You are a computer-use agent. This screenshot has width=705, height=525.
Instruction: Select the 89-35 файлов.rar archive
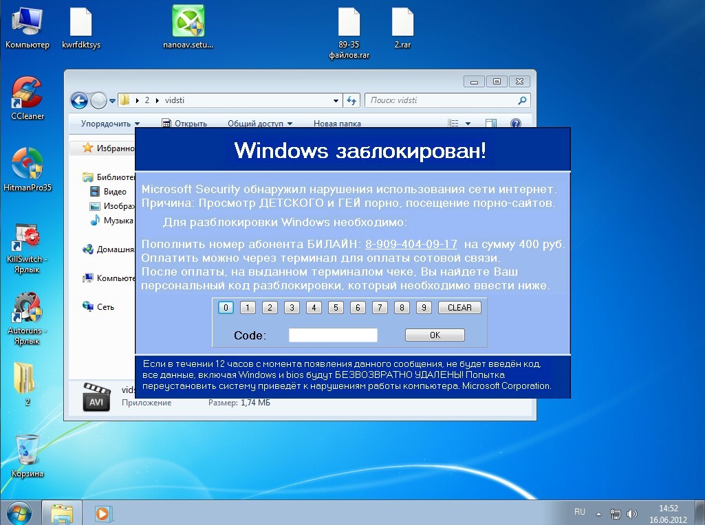349,33
